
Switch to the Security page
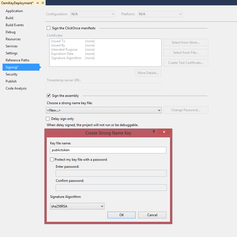11,74
